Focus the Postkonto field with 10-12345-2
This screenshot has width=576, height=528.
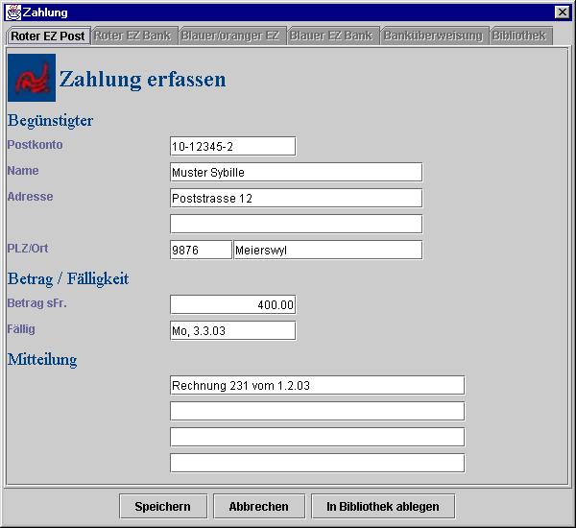tap(233, 146)
